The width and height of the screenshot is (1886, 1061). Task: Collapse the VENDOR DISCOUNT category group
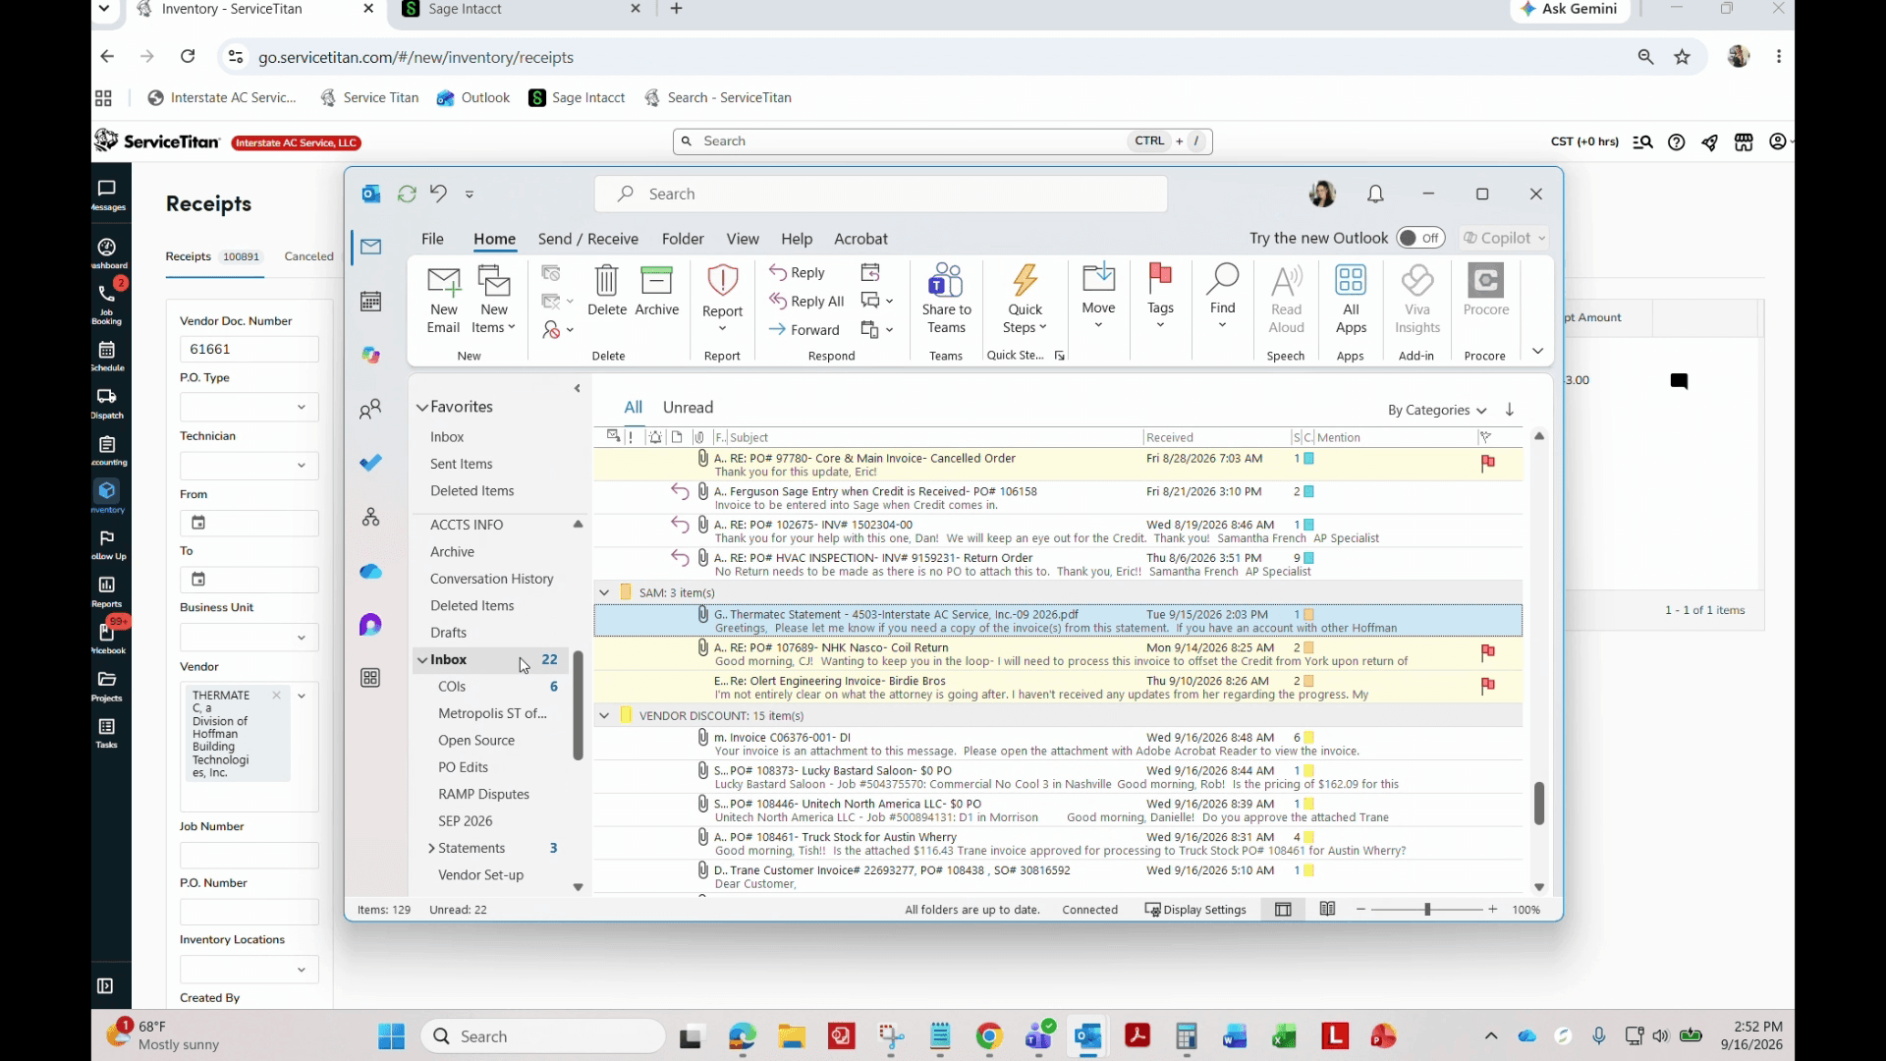pos(604,715)
